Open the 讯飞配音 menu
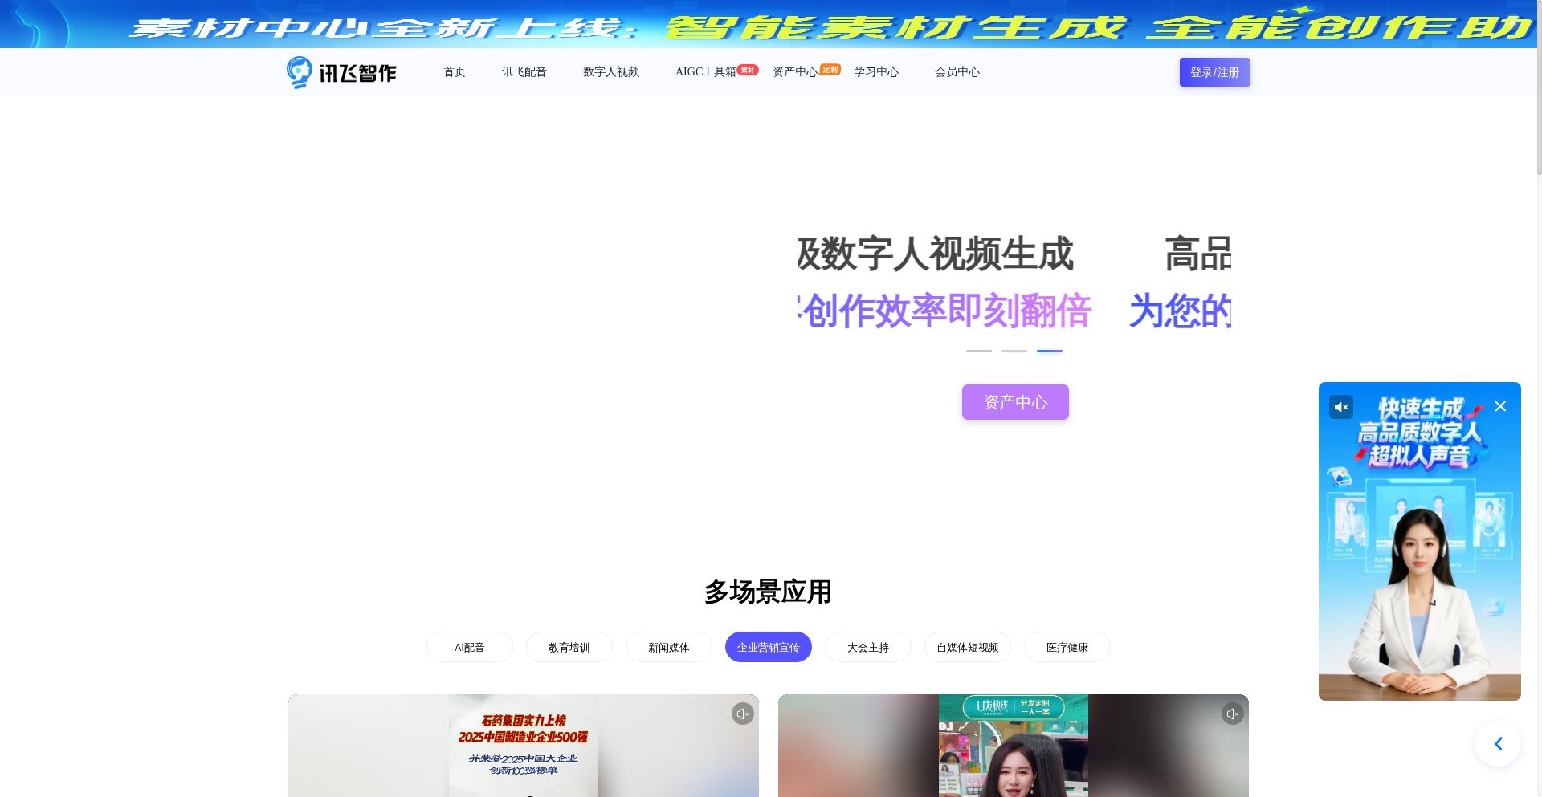Image resolution: width=1542 pixels, height=797 pixels. coord(524,72)
